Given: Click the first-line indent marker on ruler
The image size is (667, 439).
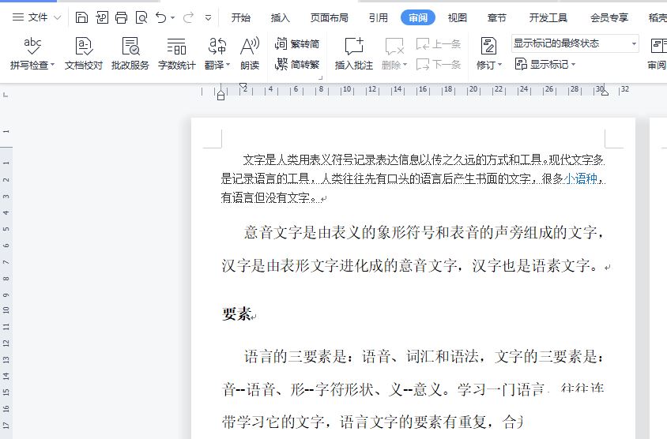Looking at the screenshot, I should click(x=243, y=86).
